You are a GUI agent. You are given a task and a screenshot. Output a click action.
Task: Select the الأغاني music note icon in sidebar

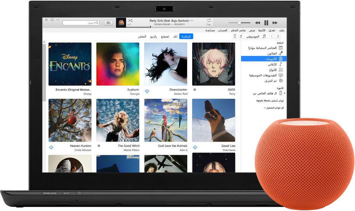click(x=281, y=64)
